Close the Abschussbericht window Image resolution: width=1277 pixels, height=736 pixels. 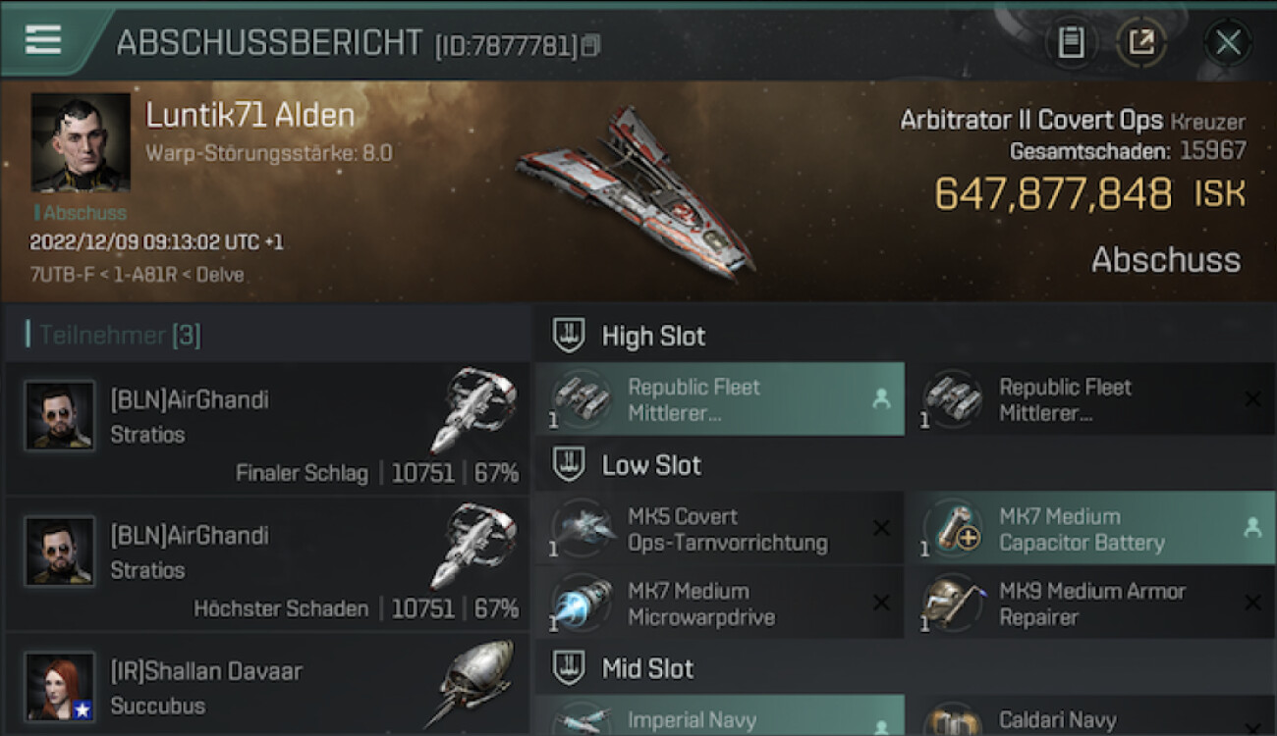pyautogui.click(x=1228, y=42)
